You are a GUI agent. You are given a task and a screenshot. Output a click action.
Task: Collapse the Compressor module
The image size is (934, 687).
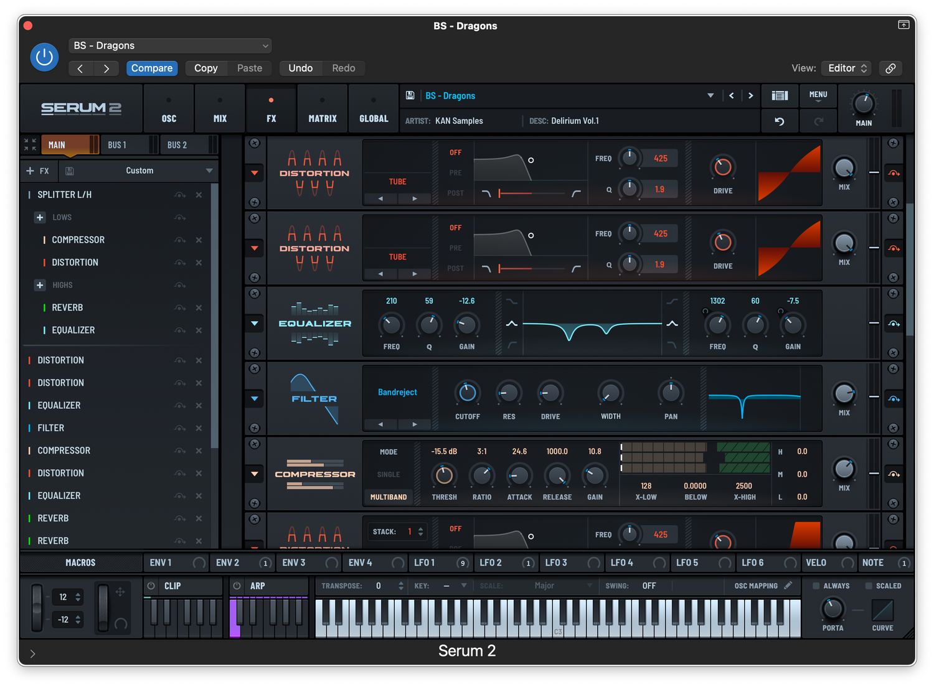click(x=255, y=474)
